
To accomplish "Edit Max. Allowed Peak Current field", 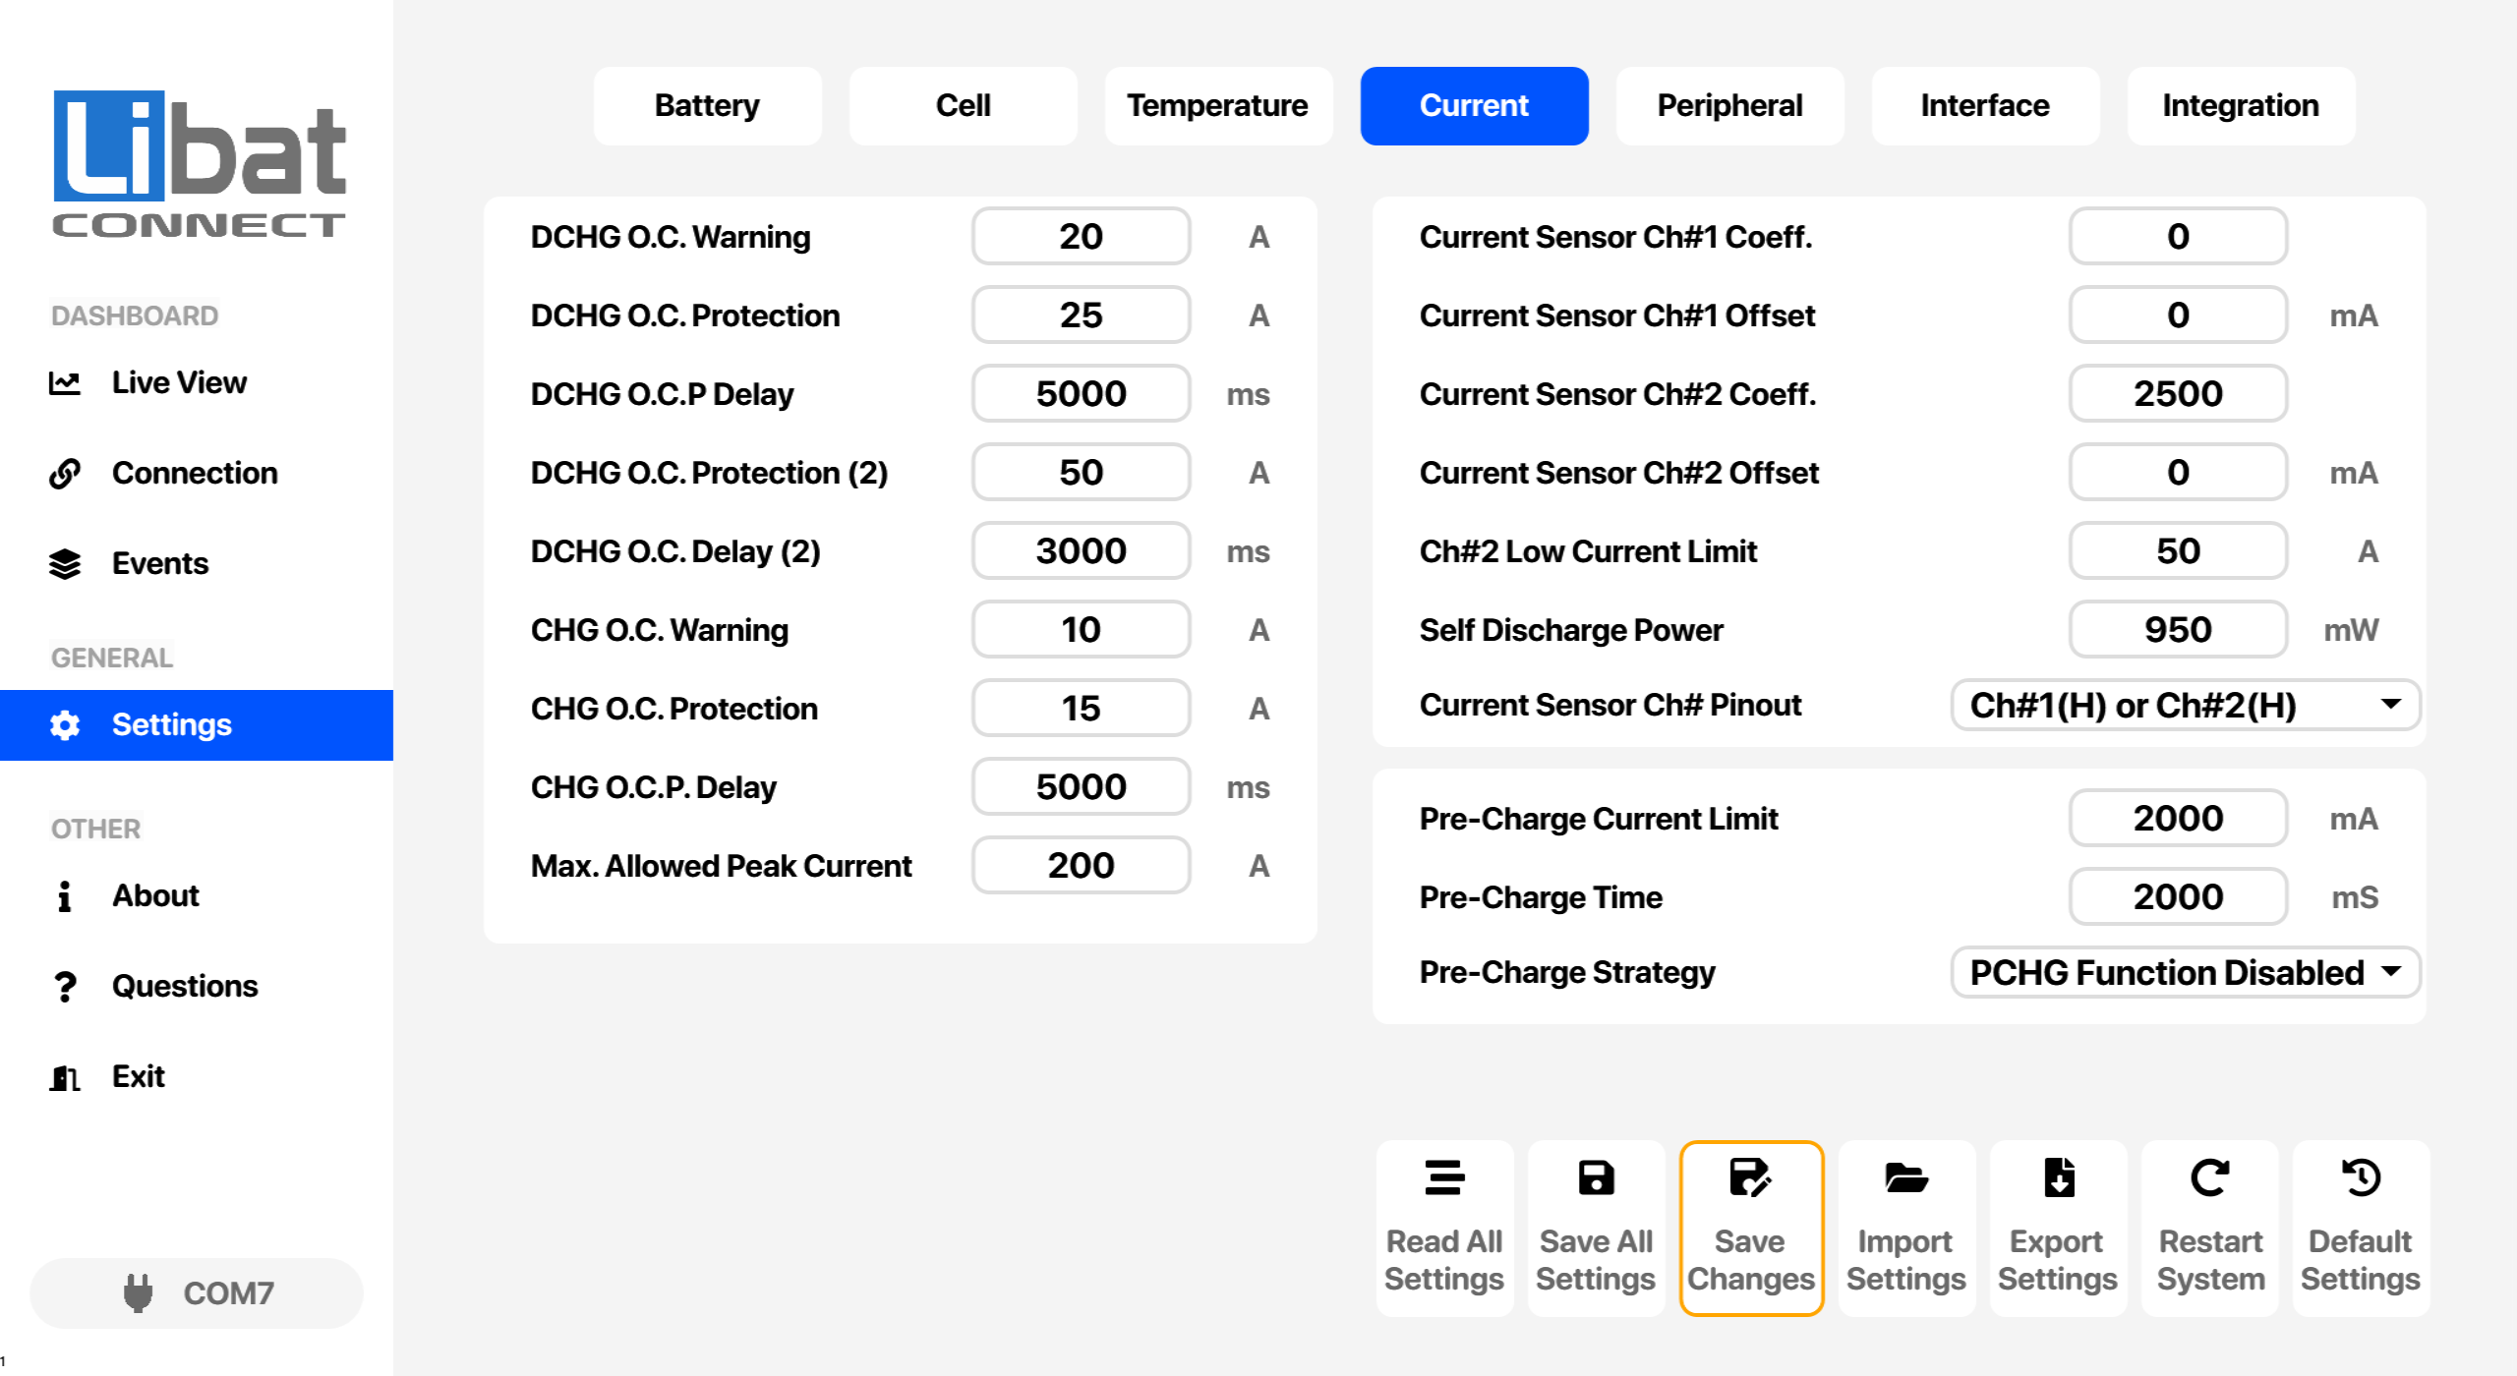I will tap(1081, 865).
